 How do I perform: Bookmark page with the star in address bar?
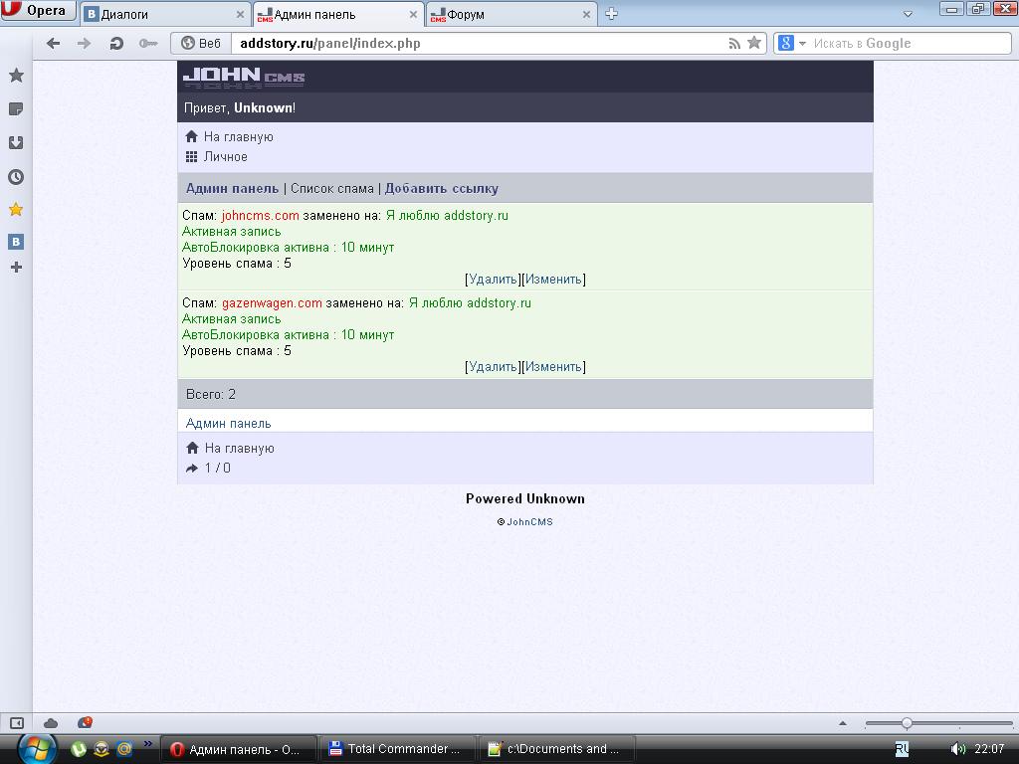pos(754,43)
